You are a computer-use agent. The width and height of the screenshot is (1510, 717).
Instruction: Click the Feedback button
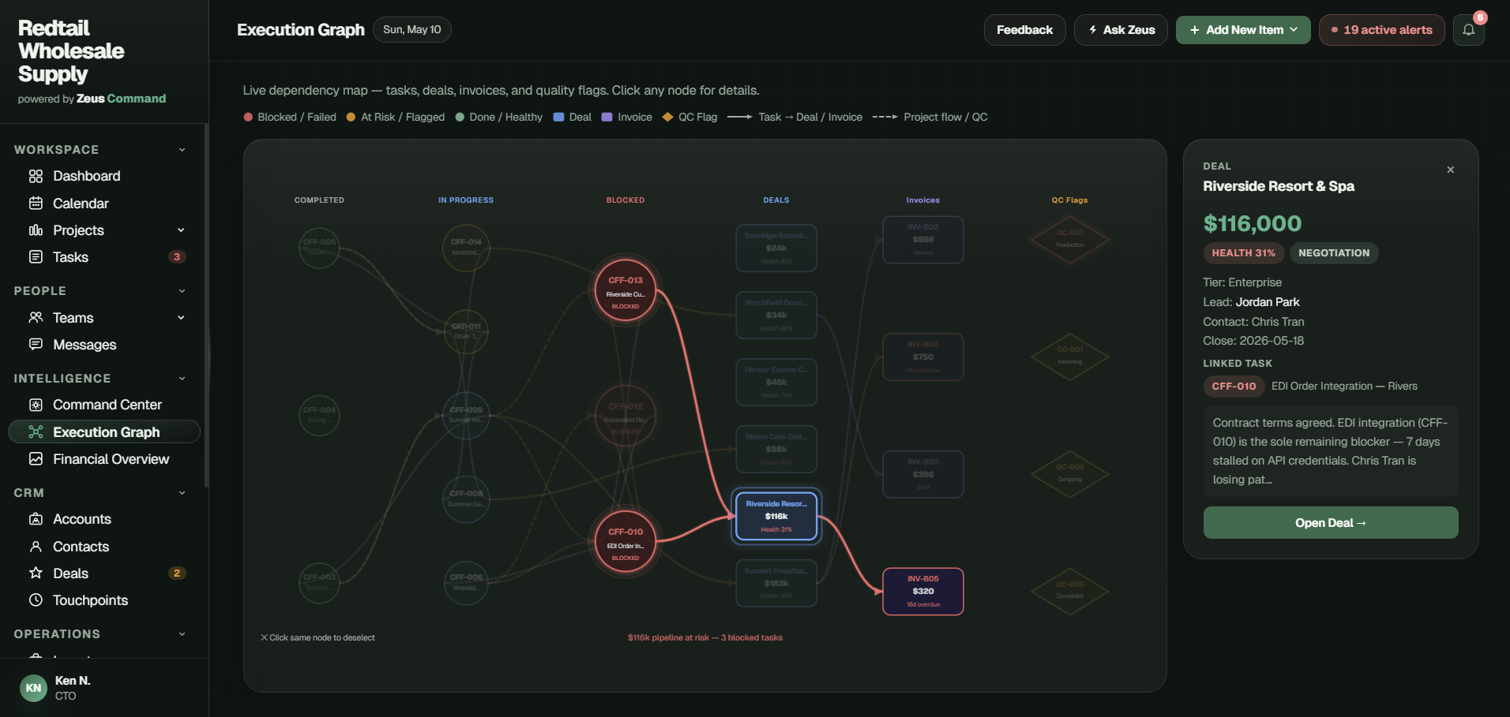(x=1024, y=30)
